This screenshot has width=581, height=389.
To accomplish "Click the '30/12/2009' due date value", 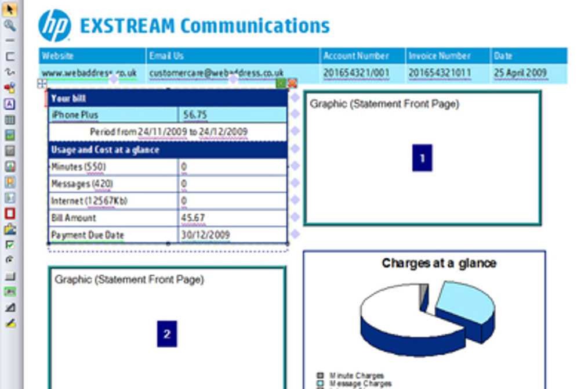I will (x=205, y=235).
